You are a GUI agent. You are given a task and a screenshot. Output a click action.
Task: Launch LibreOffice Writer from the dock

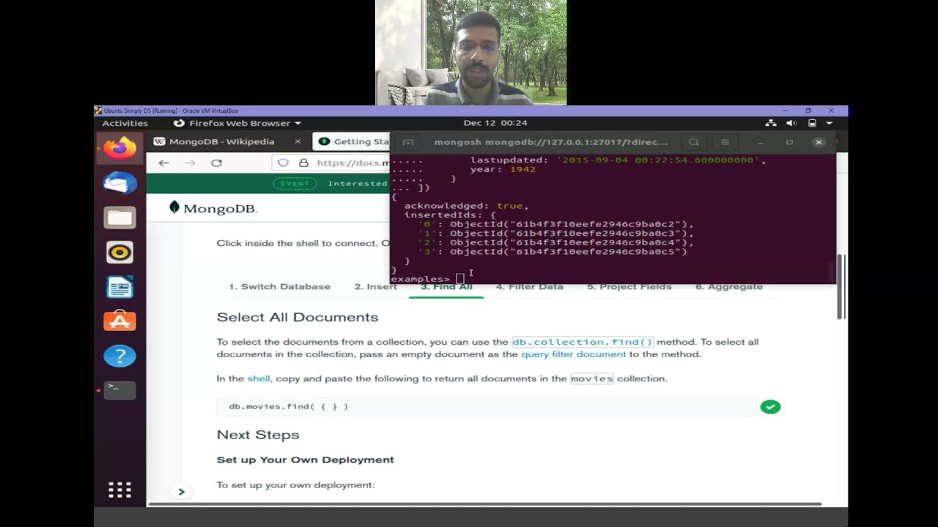[x=119, y=287]
